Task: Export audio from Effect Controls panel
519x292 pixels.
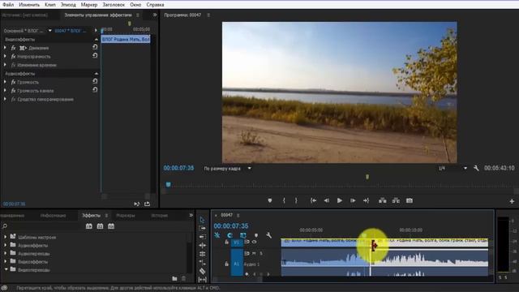Action: tap(148, 204)
